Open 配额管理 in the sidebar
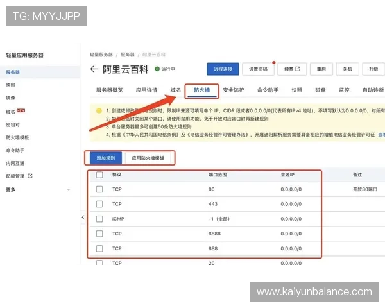Viewport: 385px width, 308px height. pos(15,176)
